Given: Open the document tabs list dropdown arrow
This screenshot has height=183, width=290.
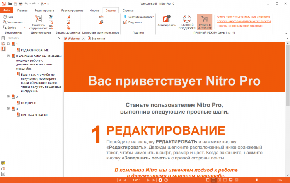Looking at the screenshot, I should (287, 38).
